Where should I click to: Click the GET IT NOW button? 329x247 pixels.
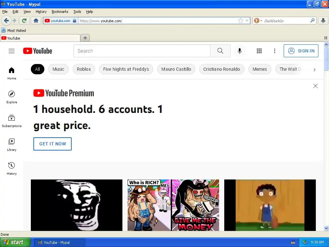click(52, 144)
